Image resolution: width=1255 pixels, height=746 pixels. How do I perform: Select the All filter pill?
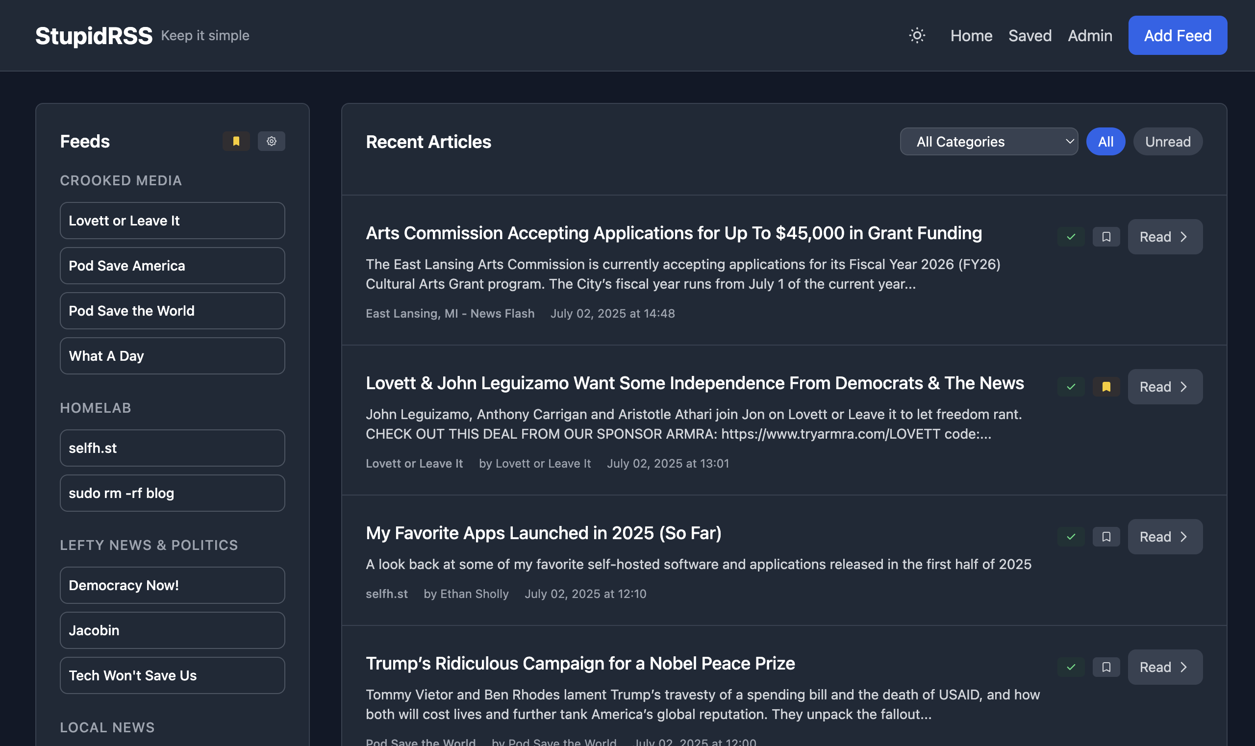1105,142
